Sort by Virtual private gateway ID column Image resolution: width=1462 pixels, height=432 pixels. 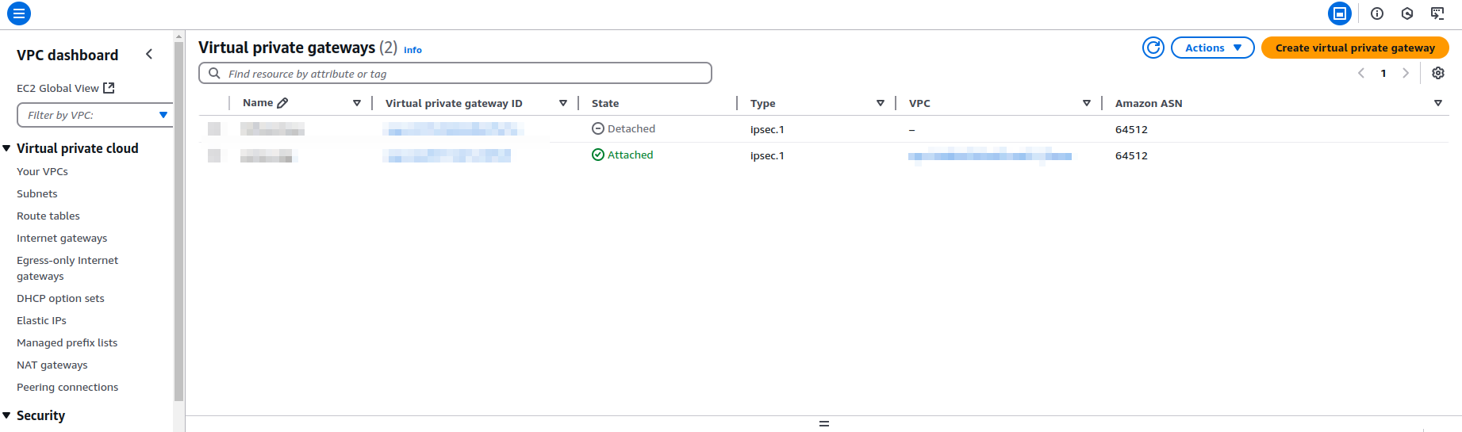[563, 103]
